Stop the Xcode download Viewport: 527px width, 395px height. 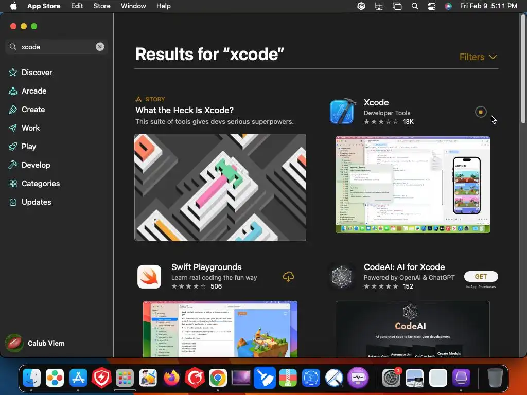[x=481, y=112]
